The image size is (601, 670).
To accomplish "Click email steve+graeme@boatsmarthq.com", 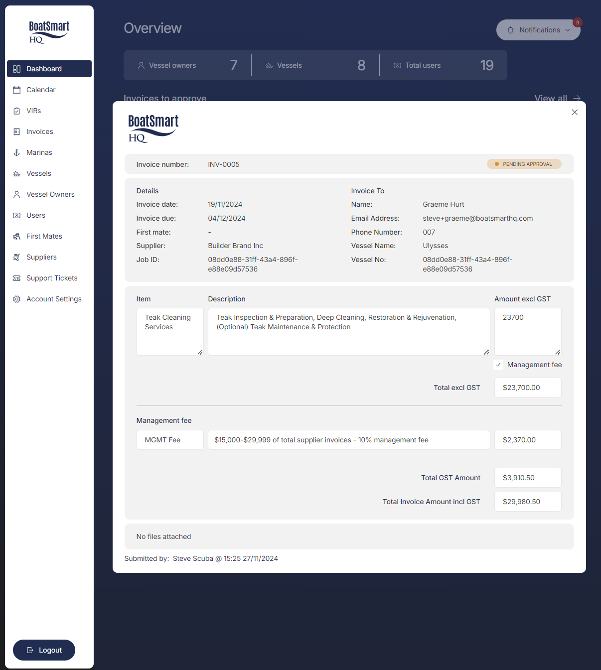I will (x=478, y=218).
